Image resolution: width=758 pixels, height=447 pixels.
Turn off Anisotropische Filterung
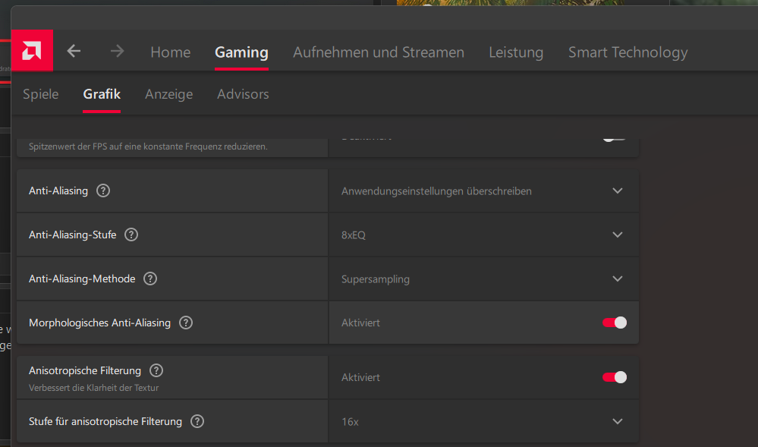click(614, 377)
